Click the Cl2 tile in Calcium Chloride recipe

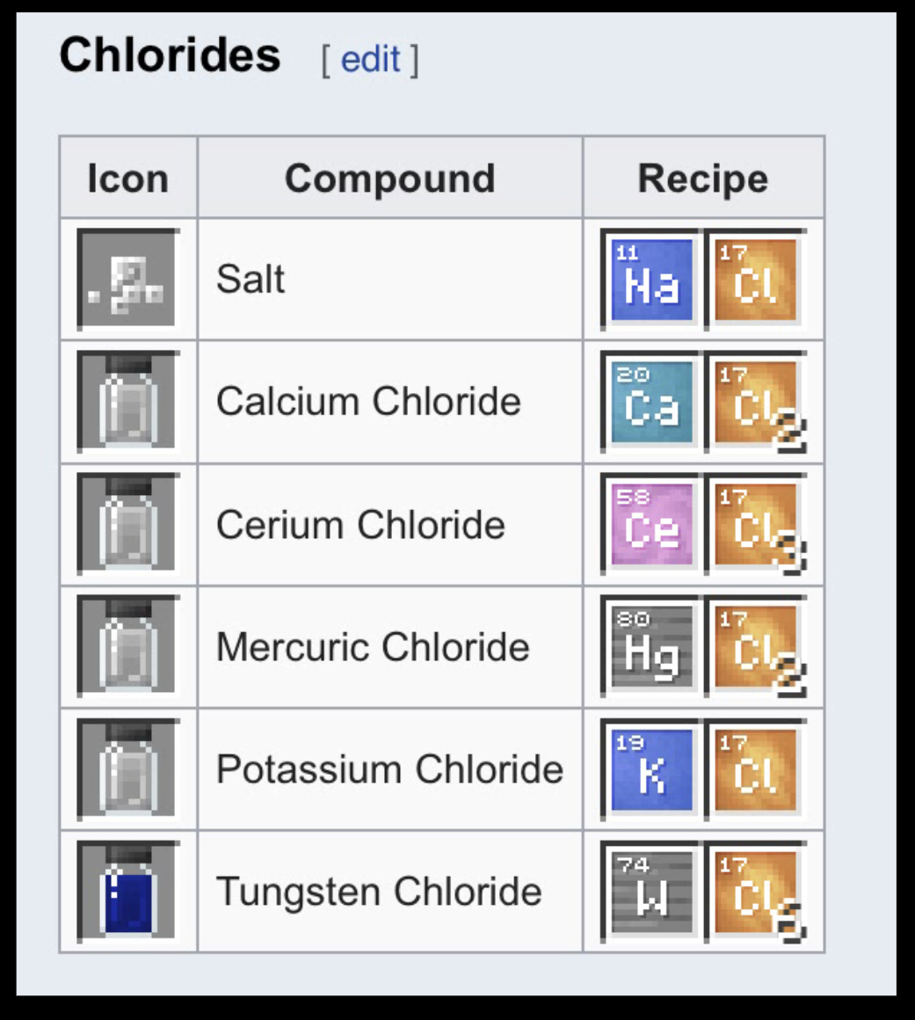(755, 401)
